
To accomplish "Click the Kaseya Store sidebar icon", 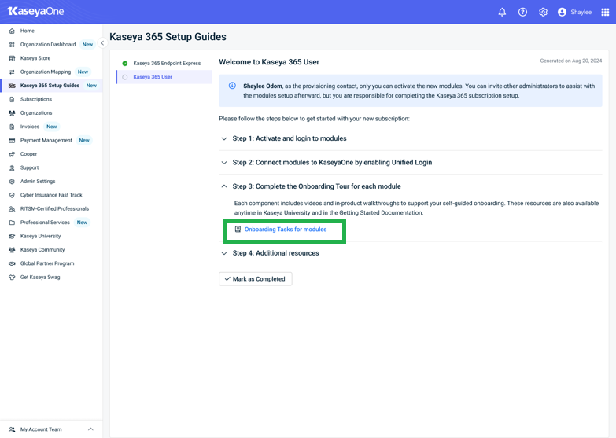I will 12,58.
